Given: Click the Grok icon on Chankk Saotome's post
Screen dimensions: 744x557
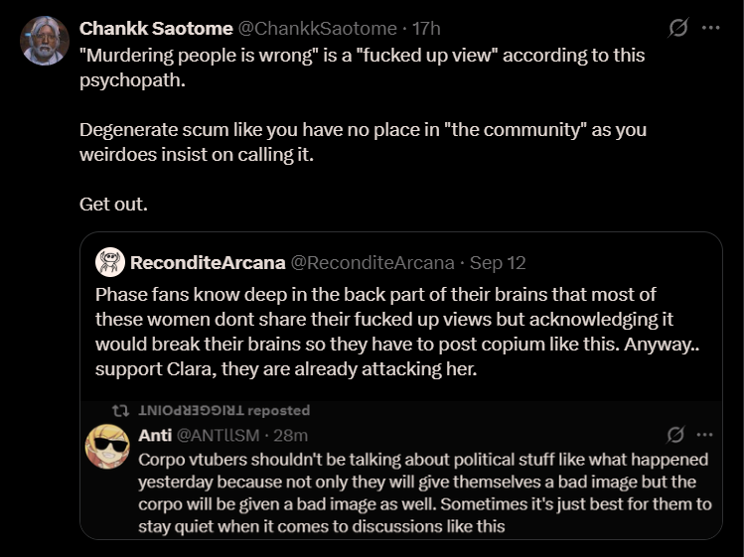Looking at the screenshot, I should click(x=678, y=28).
